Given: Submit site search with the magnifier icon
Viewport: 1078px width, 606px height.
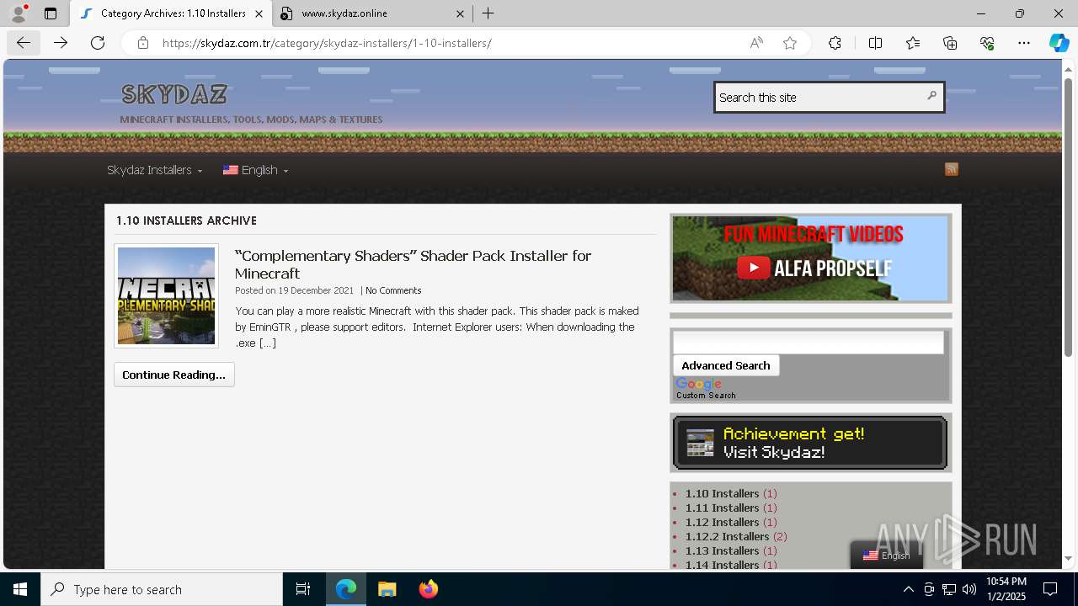Looking at the screenshot, I should click(931, 96).
